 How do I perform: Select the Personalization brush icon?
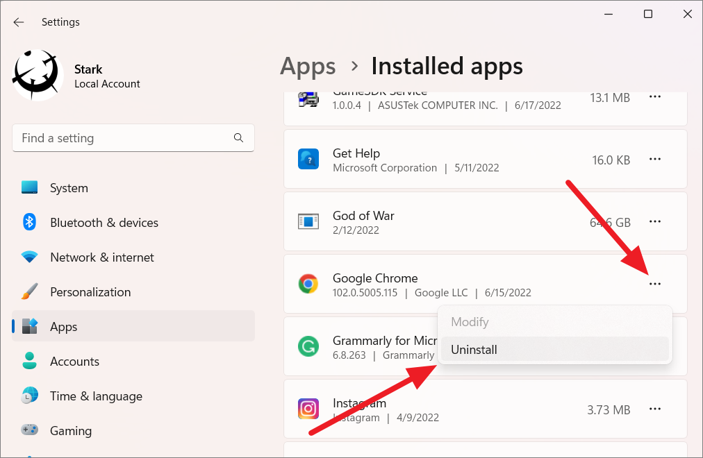point(30,291)
